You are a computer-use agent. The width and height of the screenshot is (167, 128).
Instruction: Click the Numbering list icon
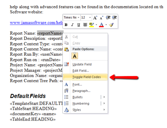(x=67, y=103)
